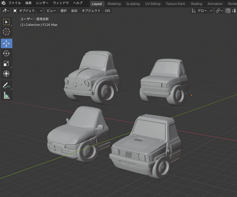
Task: Click the rounded Fiat 500 style car model
Action: click(92, 78)
